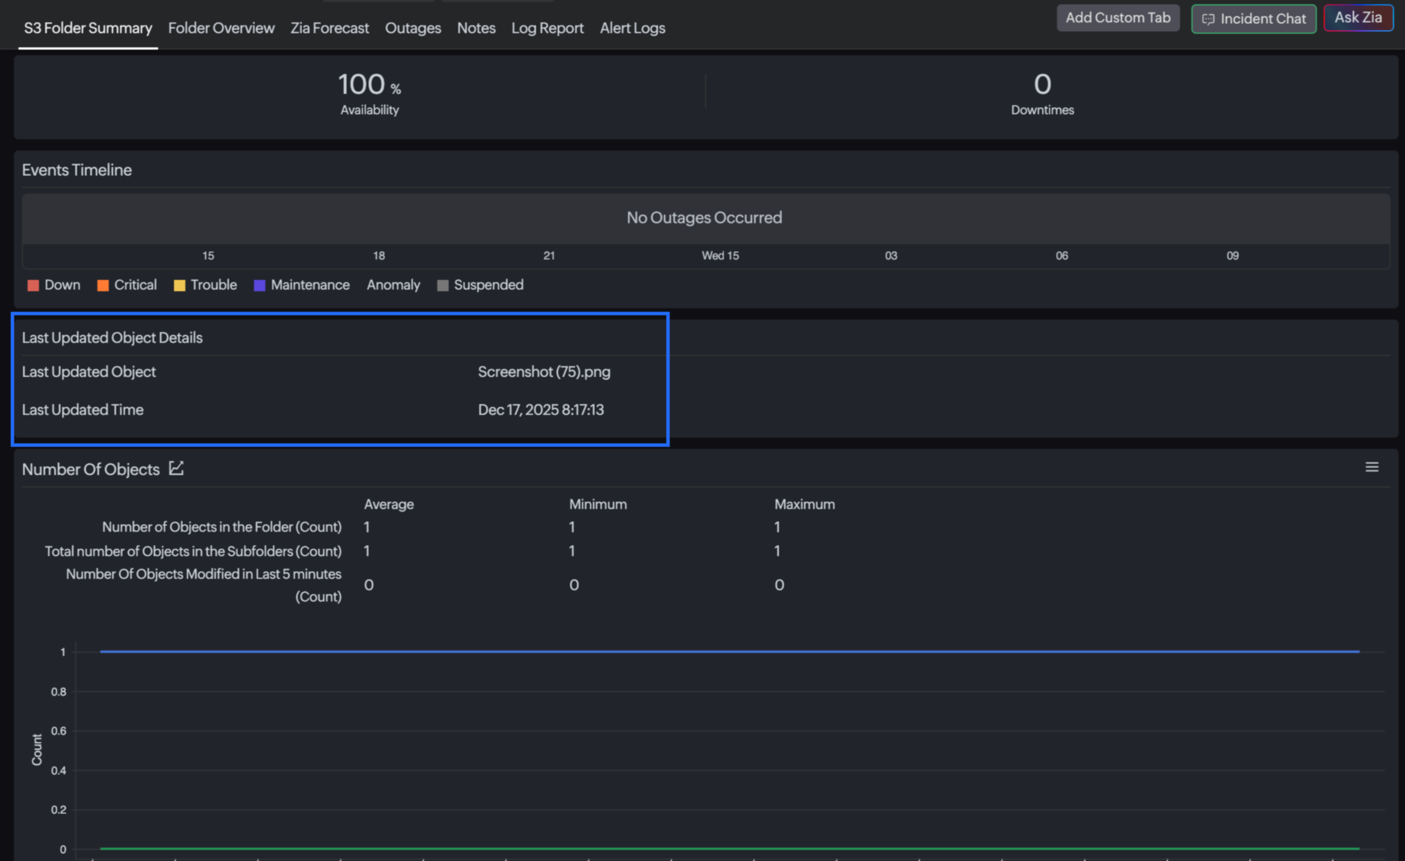Click the Wed 15 timeline marker
The width and height of the screenshot is (1405, 861).
pos(720,256)
